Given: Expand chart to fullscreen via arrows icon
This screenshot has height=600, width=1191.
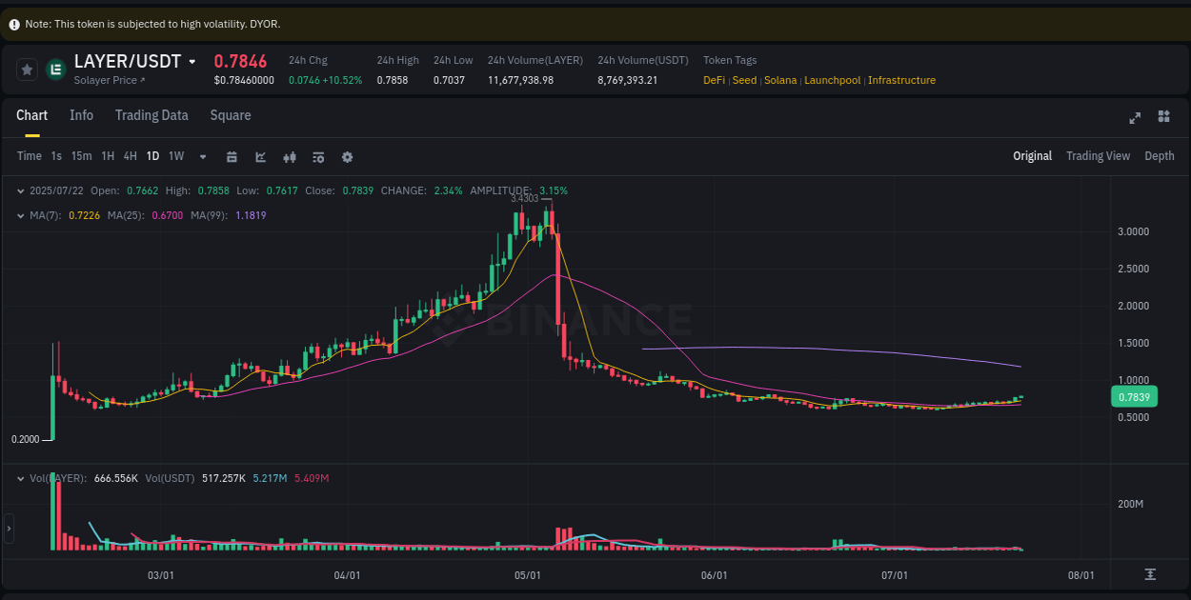Looking at the screenshot, I should pyautogui.click(x=1135, y=116).
